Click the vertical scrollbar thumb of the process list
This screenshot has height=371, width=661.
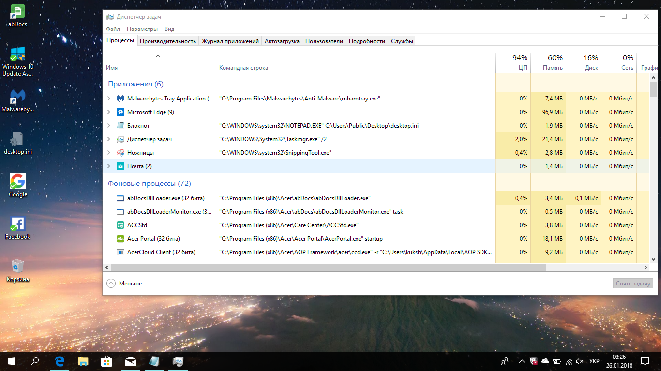654,89
